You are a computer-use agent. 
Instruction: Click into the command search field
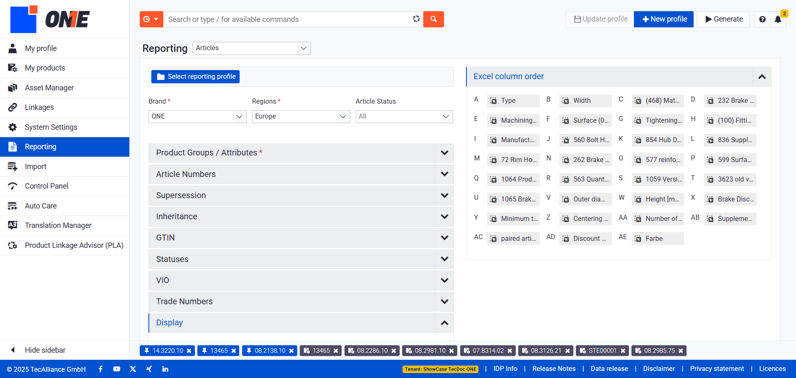point(286,19)
